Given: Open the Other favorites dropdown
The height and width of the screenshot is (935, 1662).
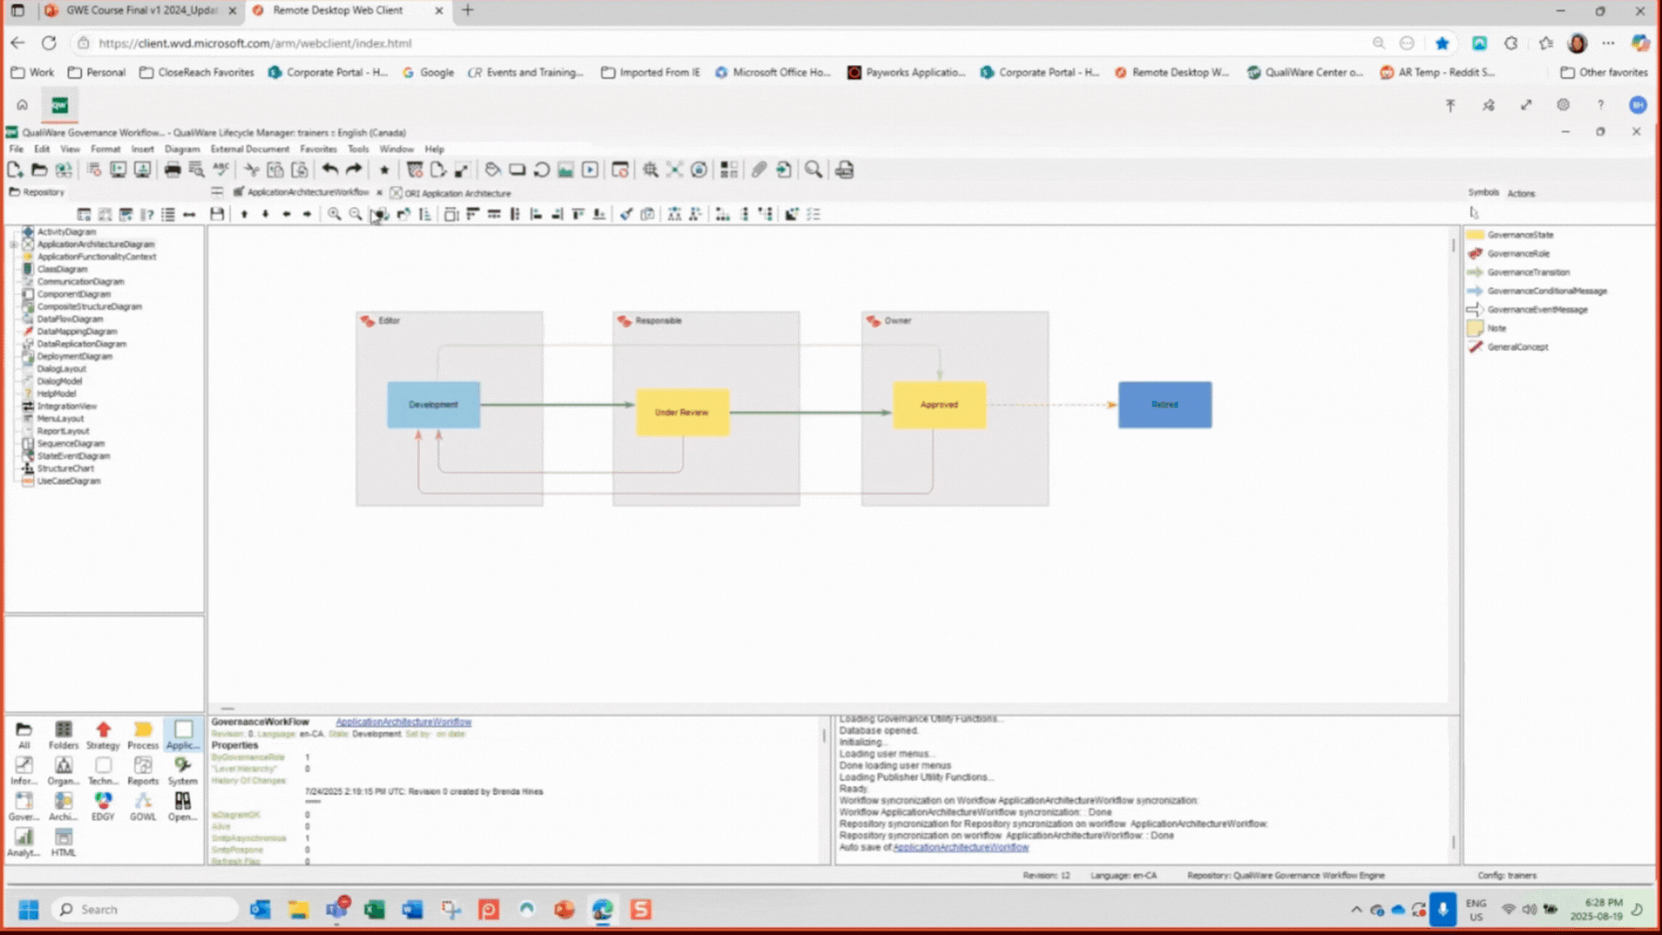Looking at the screenshot, I should point(1604,73).
